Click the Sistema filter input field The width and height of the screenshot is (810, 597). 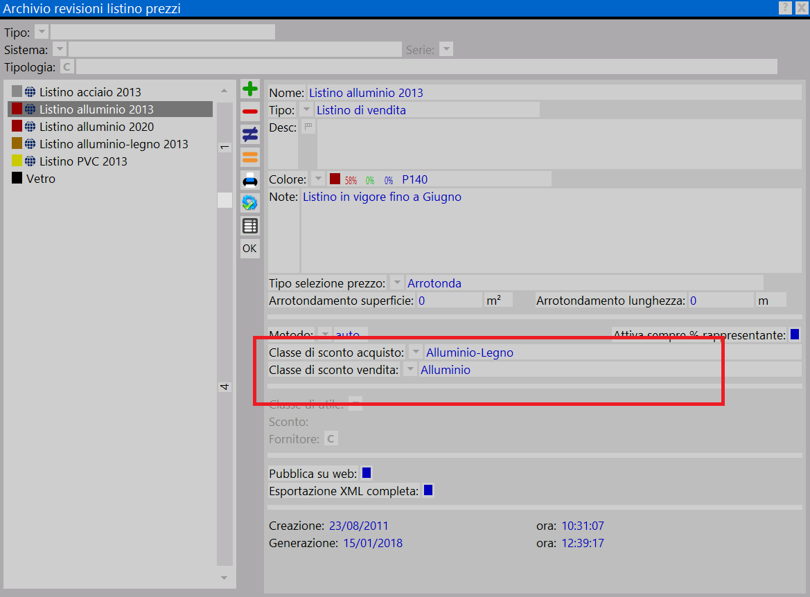pyautogui.click(x=235, y=50)
